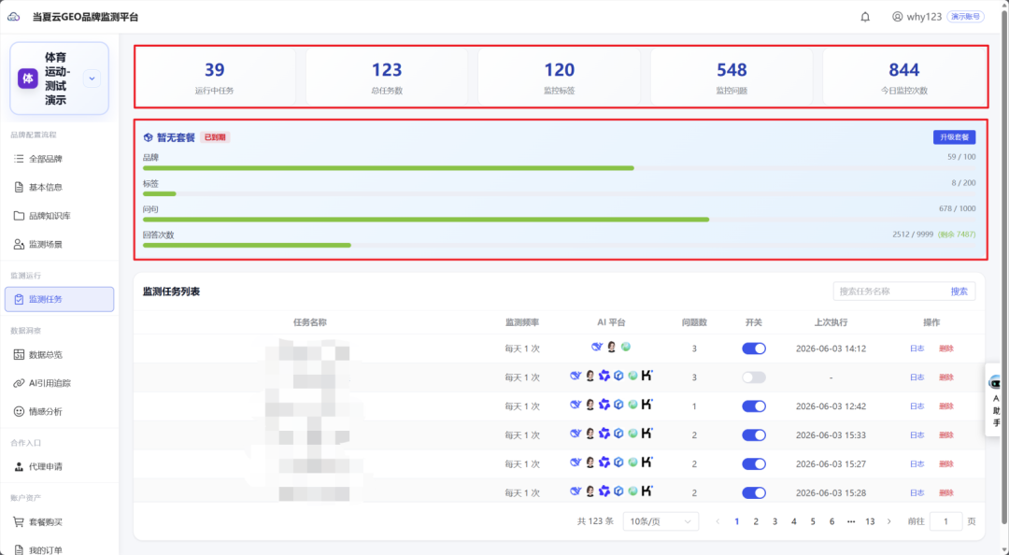Click the 问句 usage progress bar

coord(560,220)
